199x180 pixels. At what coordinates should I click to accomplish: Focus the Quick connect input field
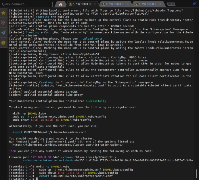26,4
